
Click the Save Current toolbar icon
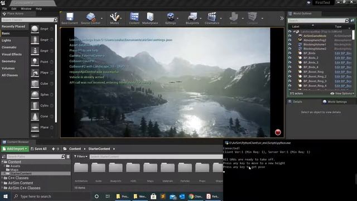click(70, 18)
